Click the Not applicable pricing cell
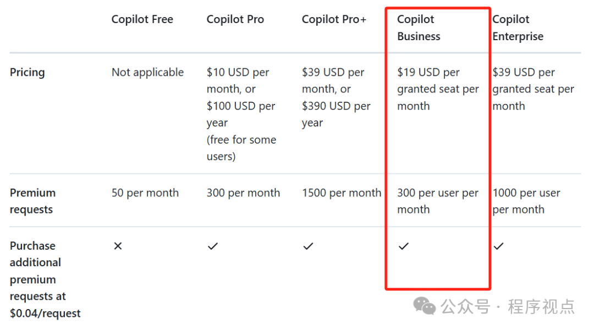This screenshot has height=330, width=594. pos(148,73)
